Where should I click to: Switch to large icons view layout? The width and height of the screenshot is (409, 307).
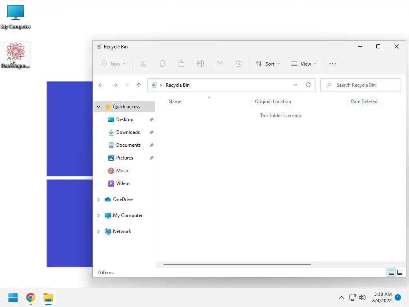tap(399, 273)
